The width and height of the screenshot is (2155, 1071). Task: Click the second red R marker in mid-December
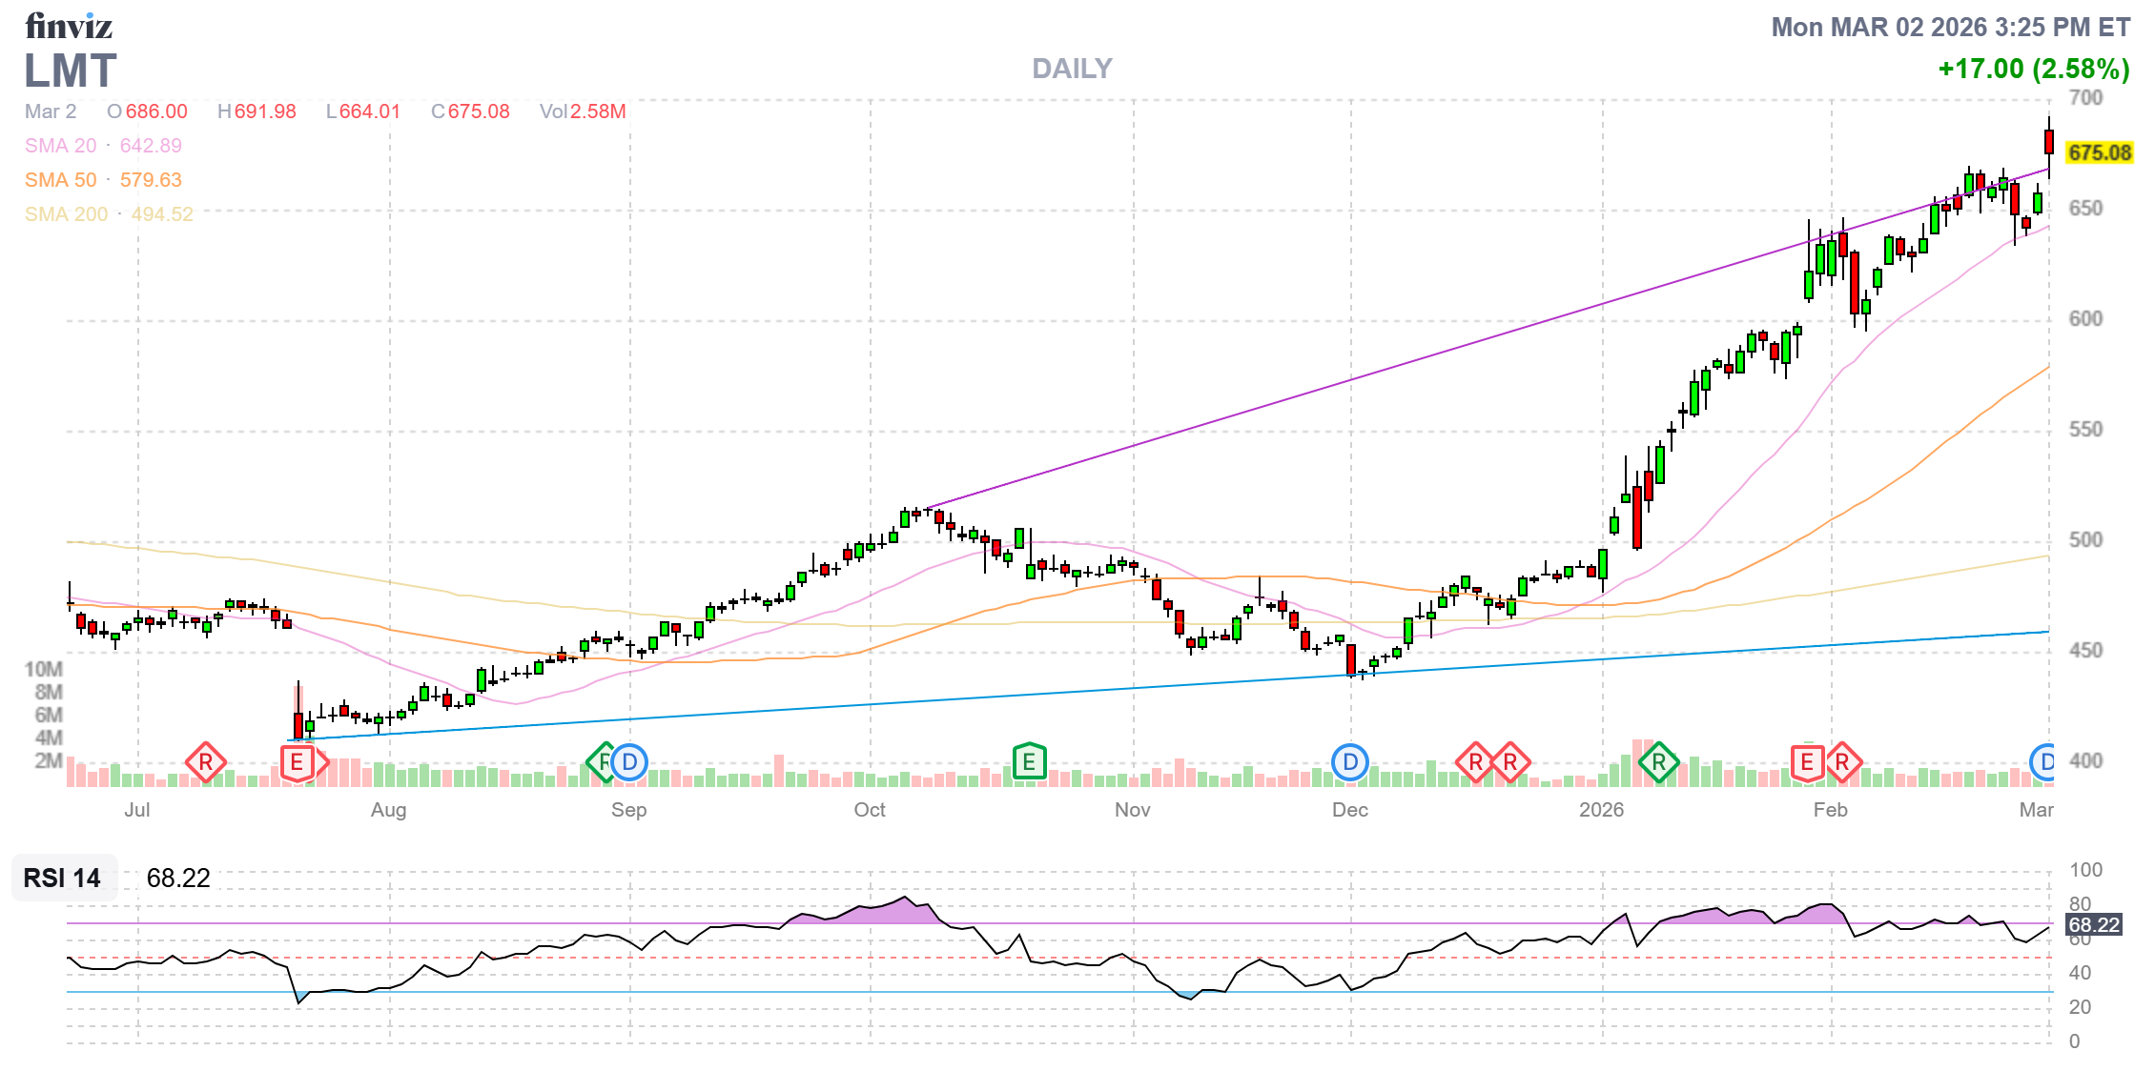pos(1510,762)
